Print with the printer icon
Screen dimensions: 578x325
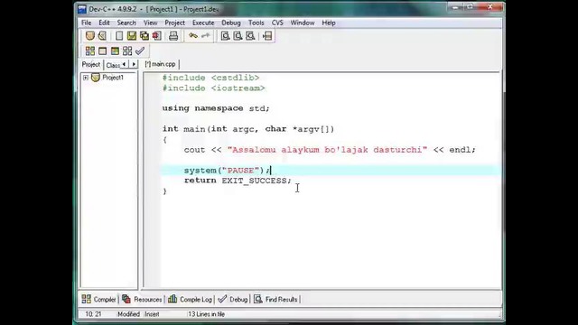[x=173, y=36]
